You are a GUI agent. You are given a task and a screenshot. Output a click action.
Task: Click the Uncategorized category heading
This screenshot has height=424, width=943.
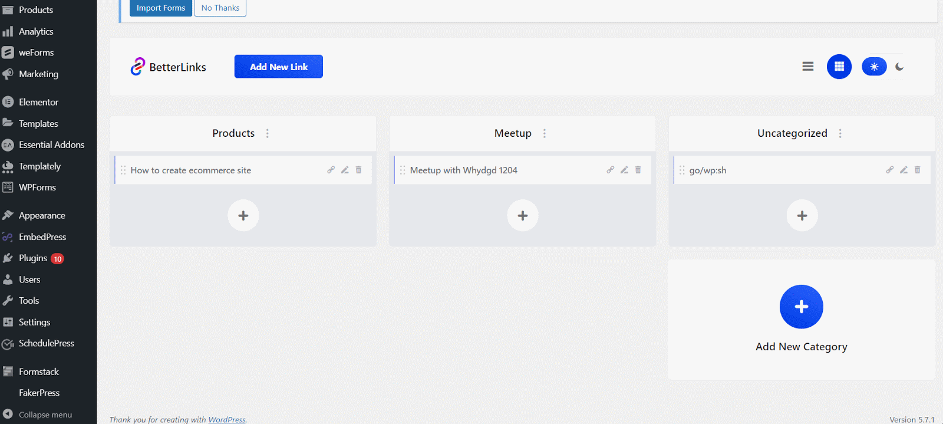pyautogui.click(x=792, y=133)
